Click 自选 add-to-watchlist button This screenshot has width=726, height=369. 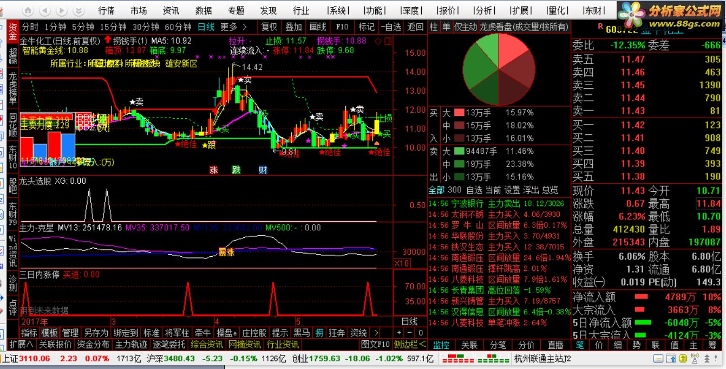tap(391, 27)
